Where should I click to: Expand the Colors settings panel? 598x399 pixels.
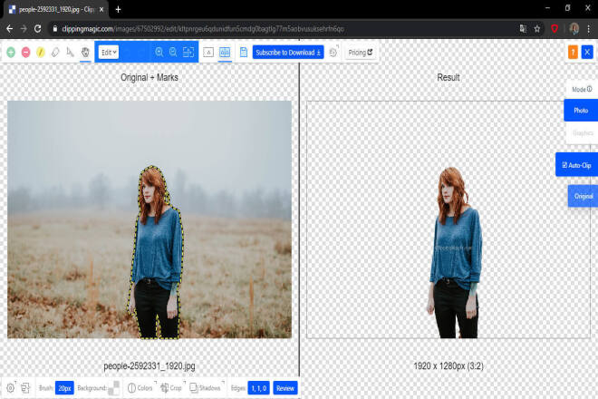[x=140, y=388]
